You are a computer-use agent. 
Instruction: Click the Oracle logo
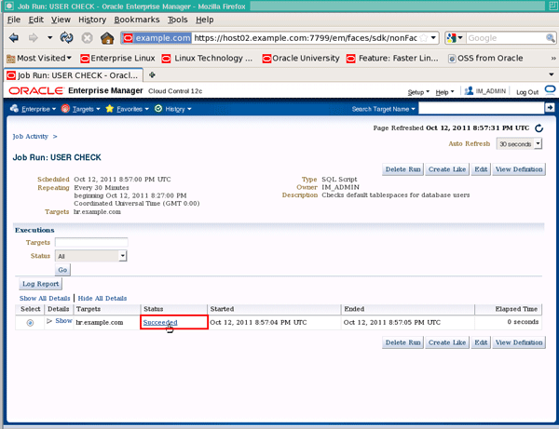click(36, 91)
